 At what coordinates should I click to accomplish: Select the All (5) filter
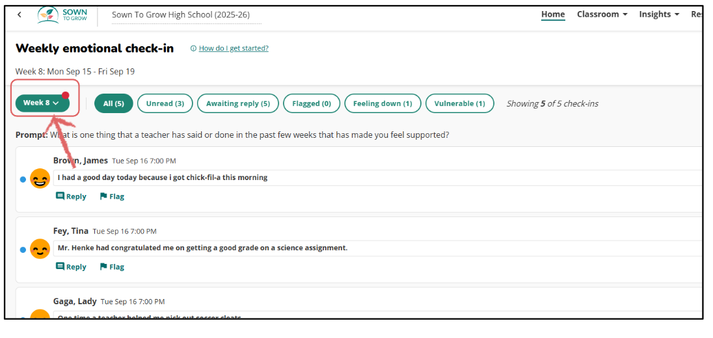pos(114,103)
